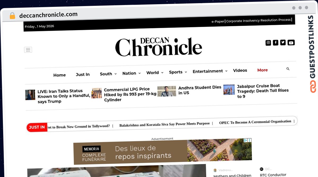Open ticker item Break New Ground in Tollywood

(79, 127)
